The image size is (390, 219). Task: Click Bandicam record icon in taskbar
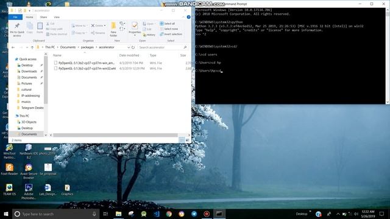(x=207, y=214)
